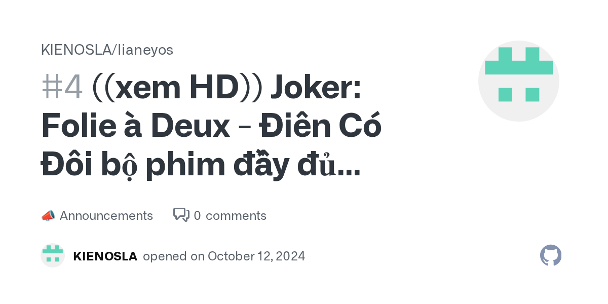Click the GitHub Octocat logo
Screen dimensions: 608x304
pos(551,255)
